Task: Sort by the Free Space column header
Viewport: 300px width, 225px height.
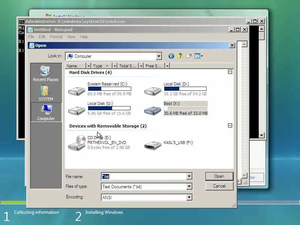Action: pos(154,66)
